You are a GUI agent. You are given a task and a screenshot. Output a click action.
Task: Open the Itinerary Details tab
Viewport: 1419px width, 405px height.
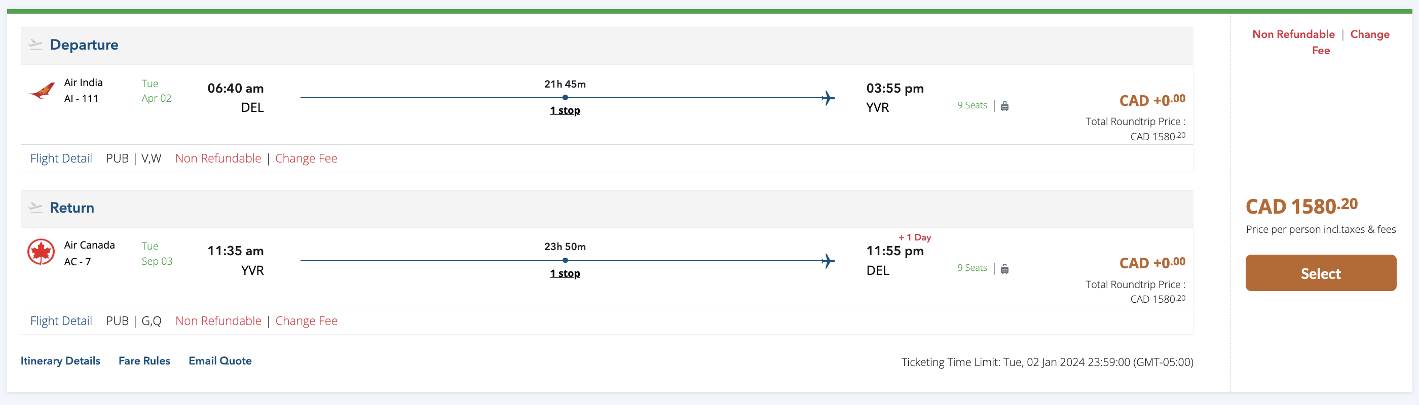(61, 361)
